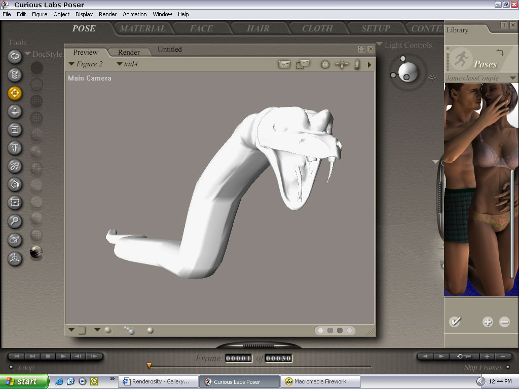Image resolution: width=519 pixels, height=389 pixels.
Task: Select the Rotate tool in Tools
Action: pyautogui.click(x=15, y=56)
